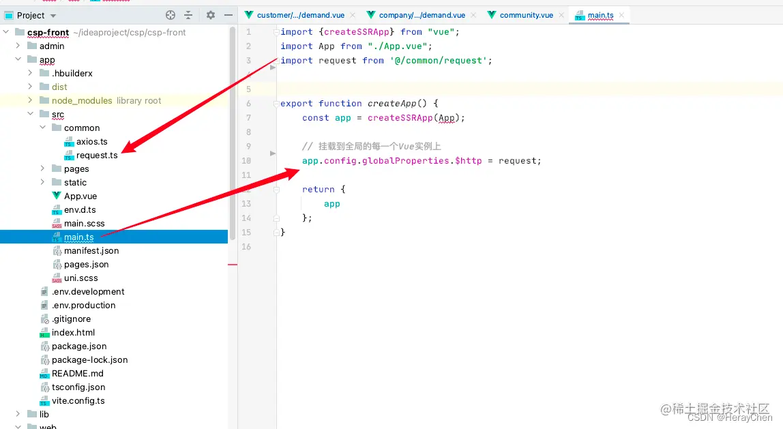The height and width of the screenshot is (429, 783).
Task: Click the MD icon beside README.md
Action: (x=44, y=374)
